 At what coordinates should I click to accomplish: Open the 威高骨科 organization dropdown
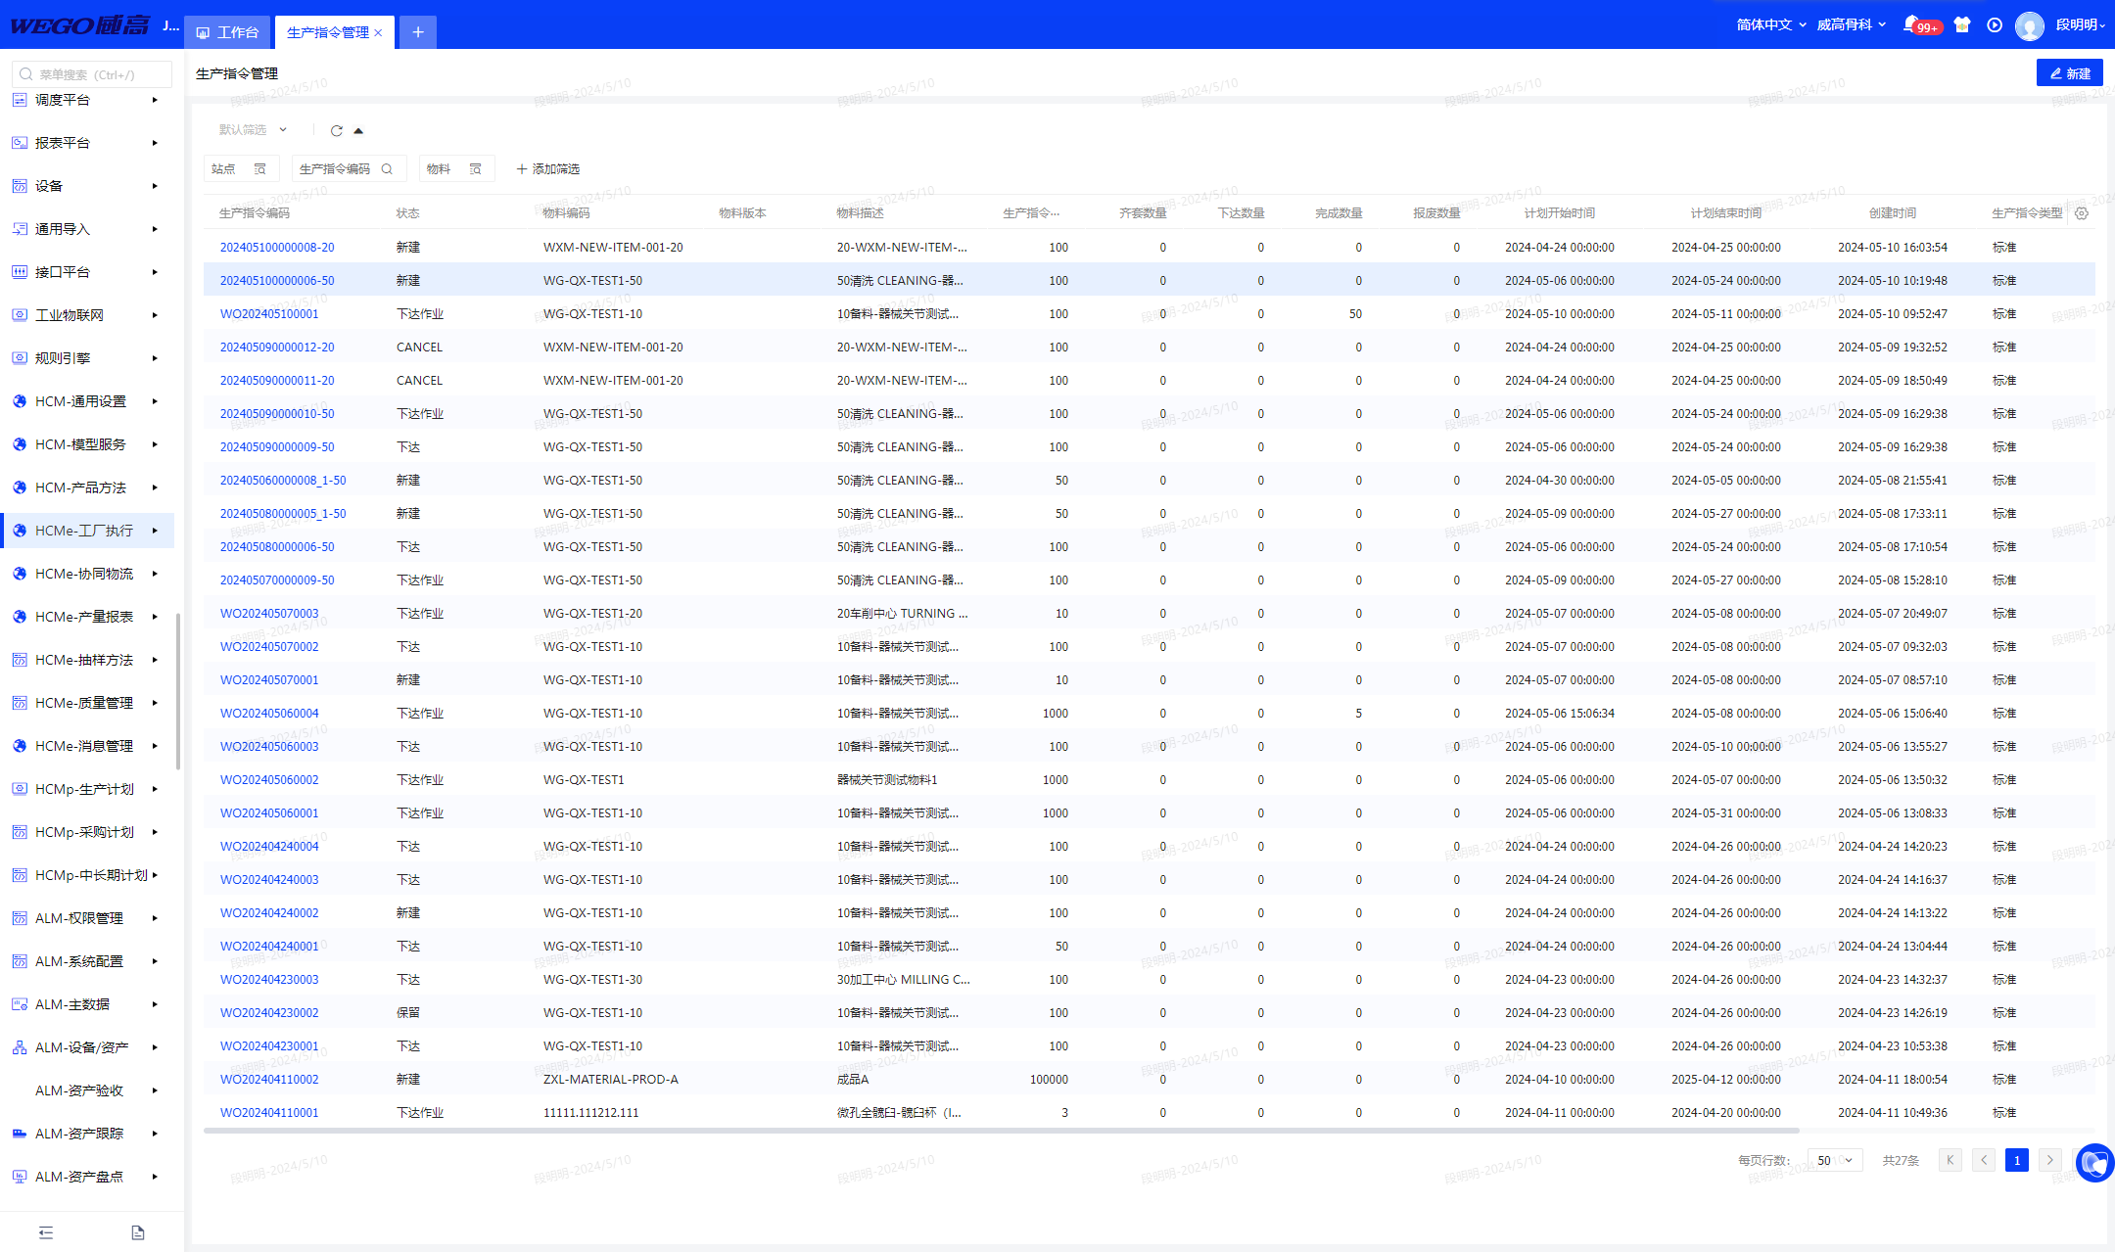tap(1851, 24)
